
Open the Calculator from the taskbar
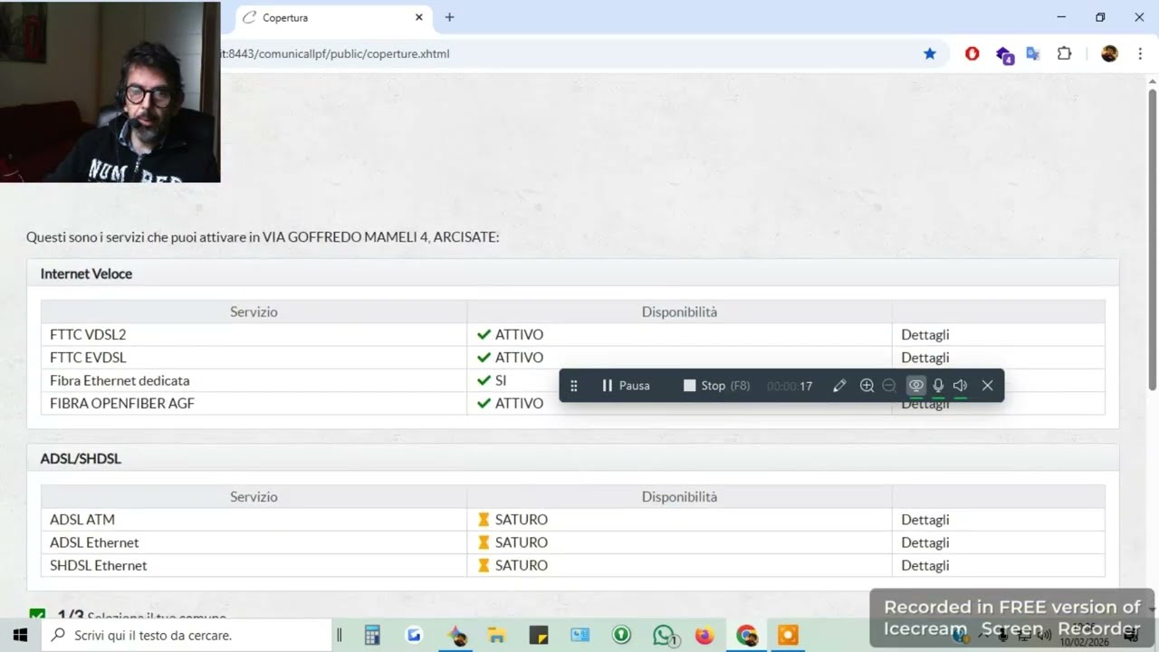point(372,635)
